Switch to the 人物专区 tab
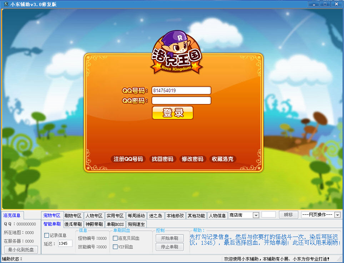 click(94, 216)
